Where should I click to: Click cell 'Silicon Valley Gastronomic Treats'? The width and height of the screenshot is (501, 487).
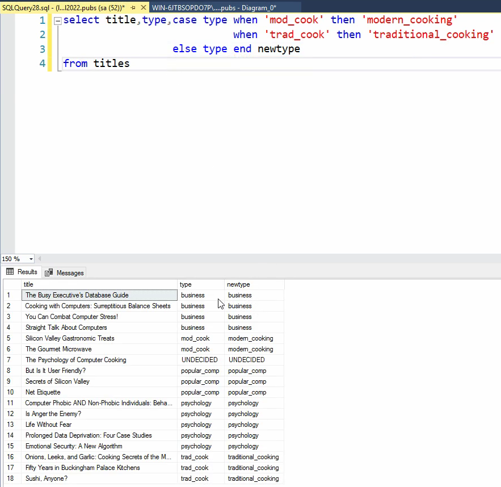(99, 338)
